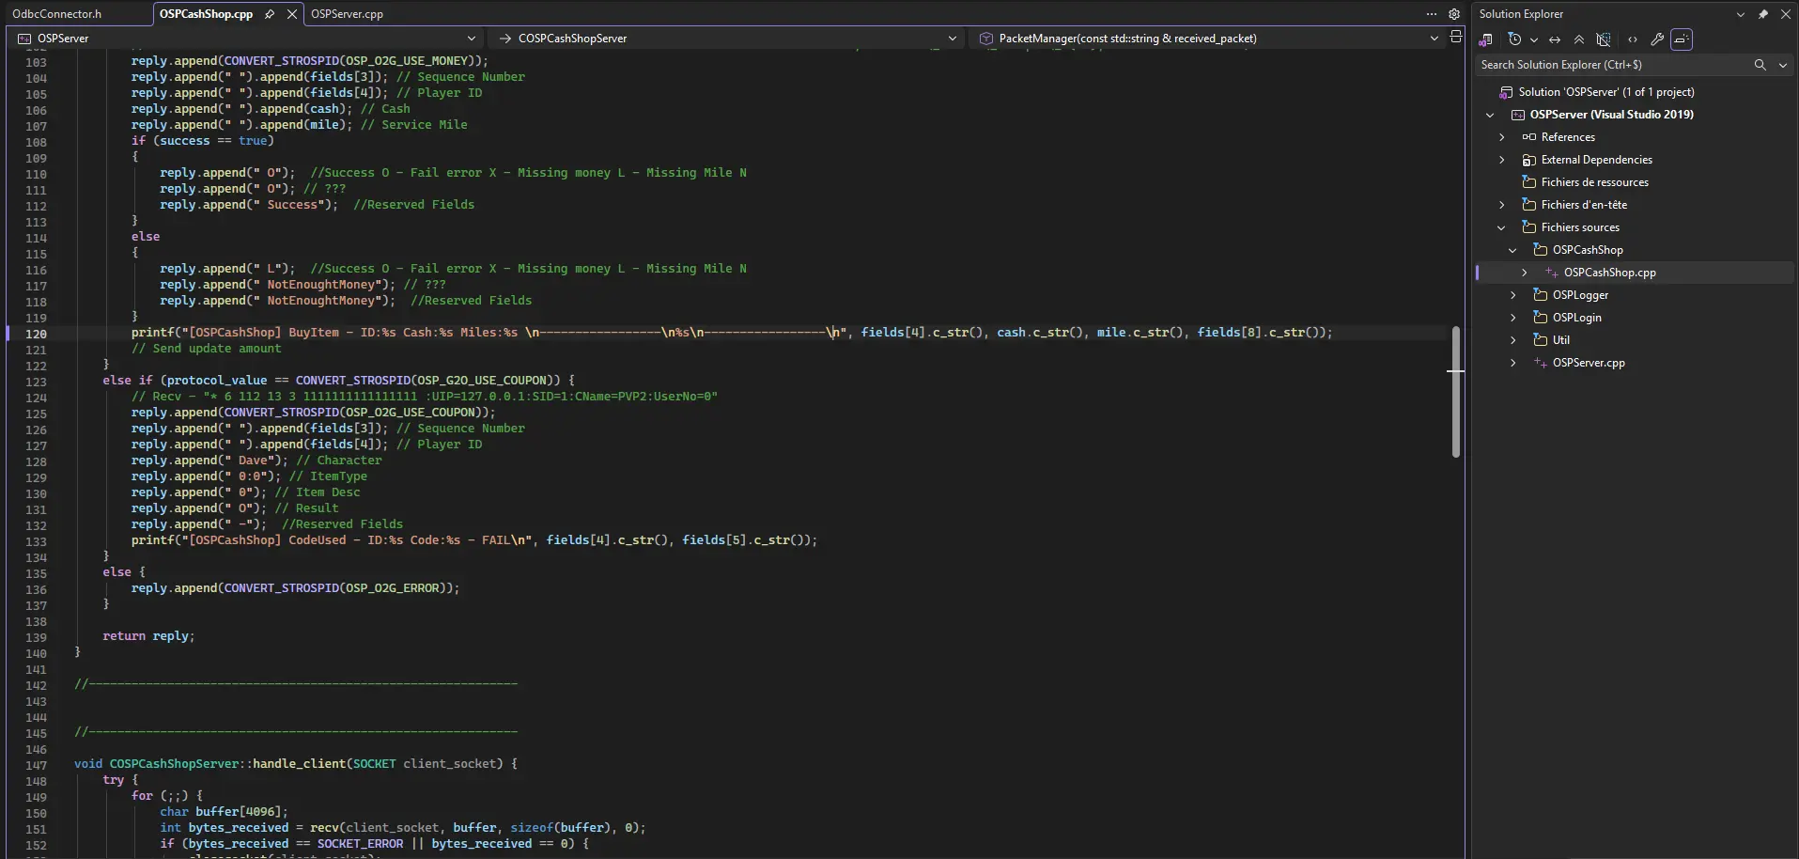Toggle Show All Files icon
The height and width of the screenshot is (859, 1799).
pos(1604,39)
